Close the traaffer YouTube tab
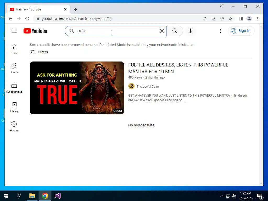The width and height of the screenshot is (268, 201). point(65,9)
